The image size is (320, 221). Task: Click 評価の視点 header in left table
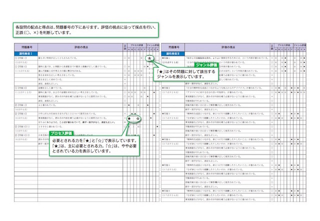(80, 47)
